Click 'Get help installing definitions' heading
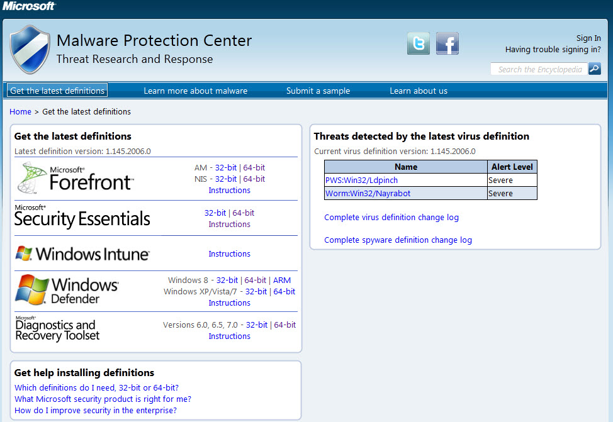Image resolution: width=613 pixels, height=422 pixels. click(x=84, y=372)
